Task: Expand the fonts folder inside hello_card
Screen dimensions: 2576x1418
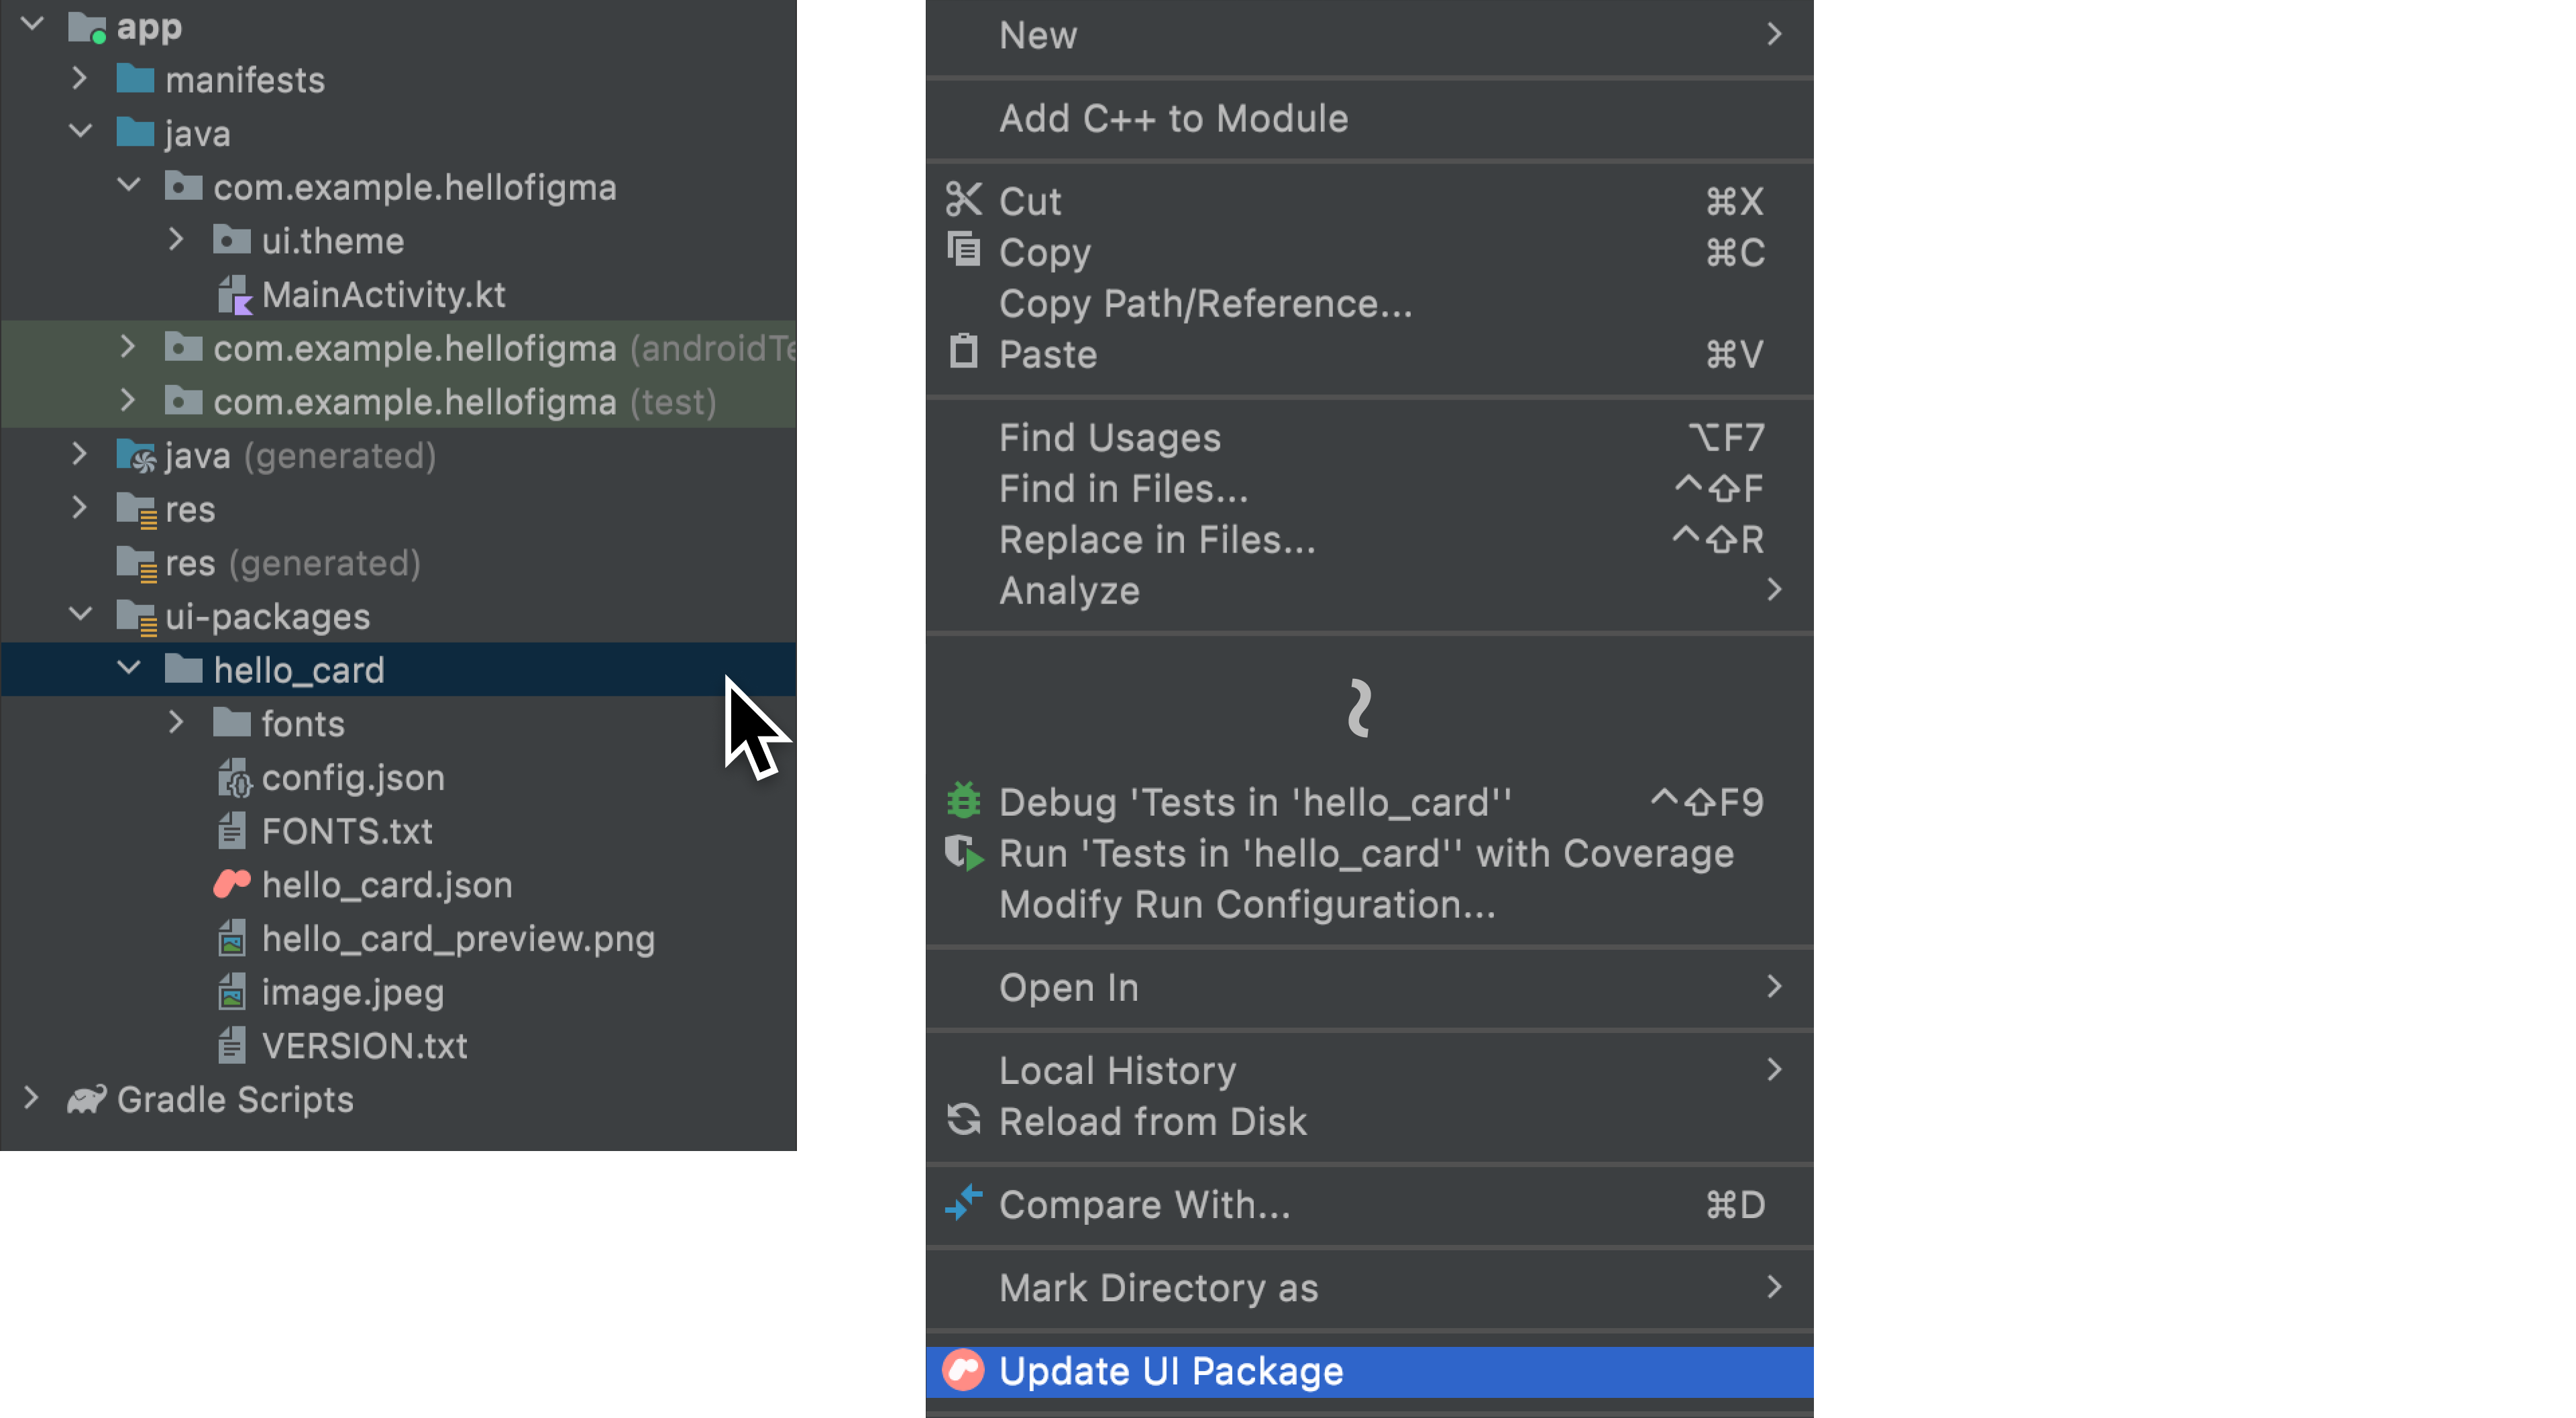Action: click(176, 723)
